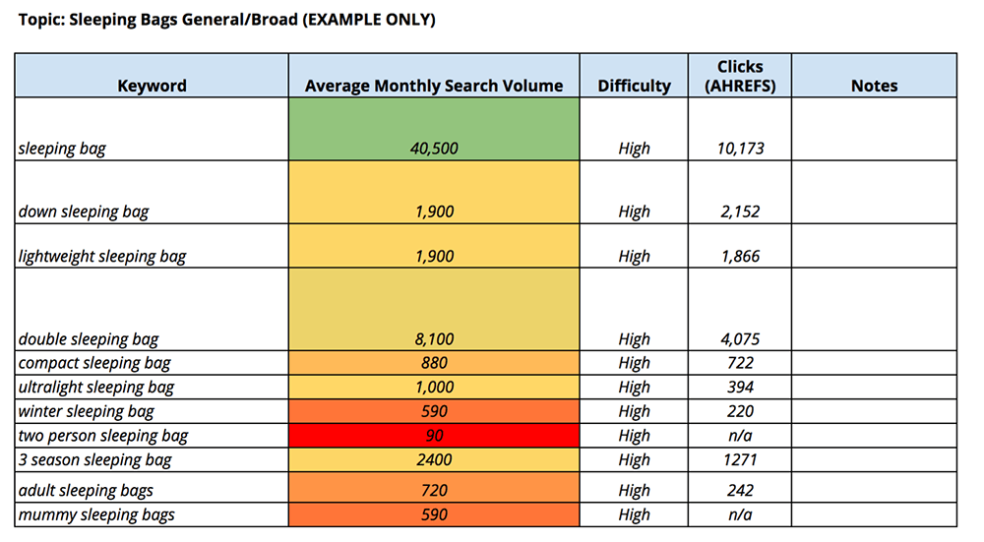Click the 'mummy sleeping bags' keyword cell

(x=152, y=513)
